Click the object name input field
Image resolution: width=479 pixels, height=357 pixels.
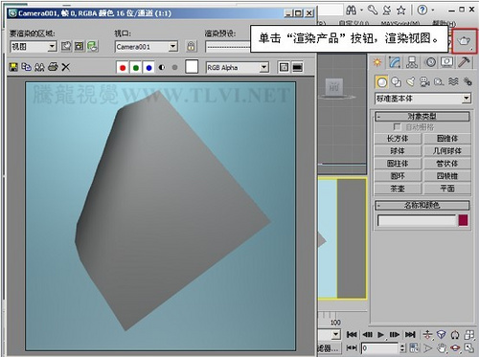pos(417,220)
